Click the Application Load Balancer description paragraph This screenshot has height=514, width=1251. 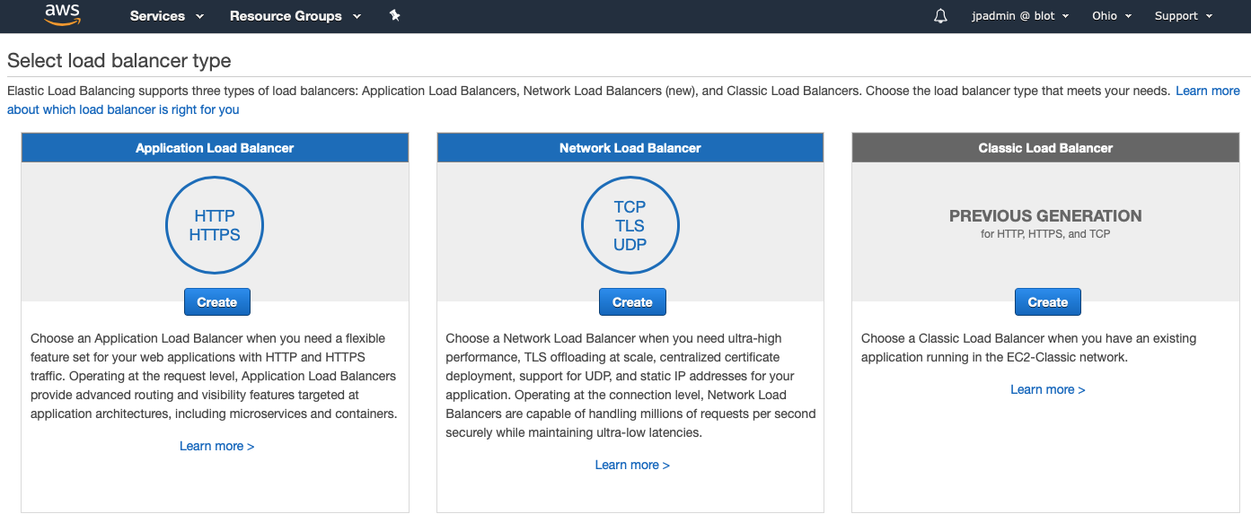tap(215, 376)
